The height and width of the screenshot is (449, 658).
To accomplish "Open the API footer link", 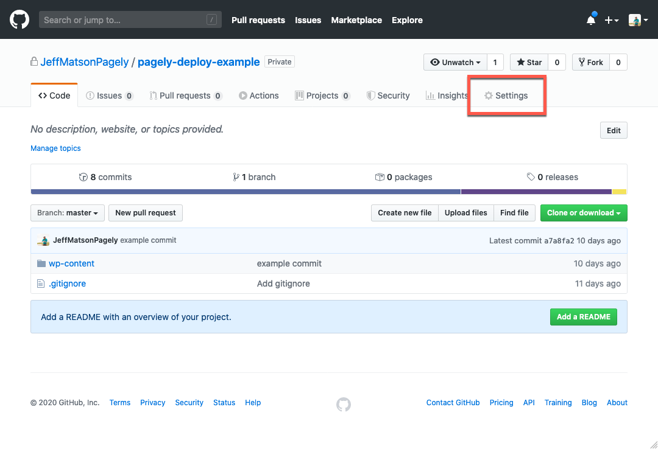I will 529,403.
